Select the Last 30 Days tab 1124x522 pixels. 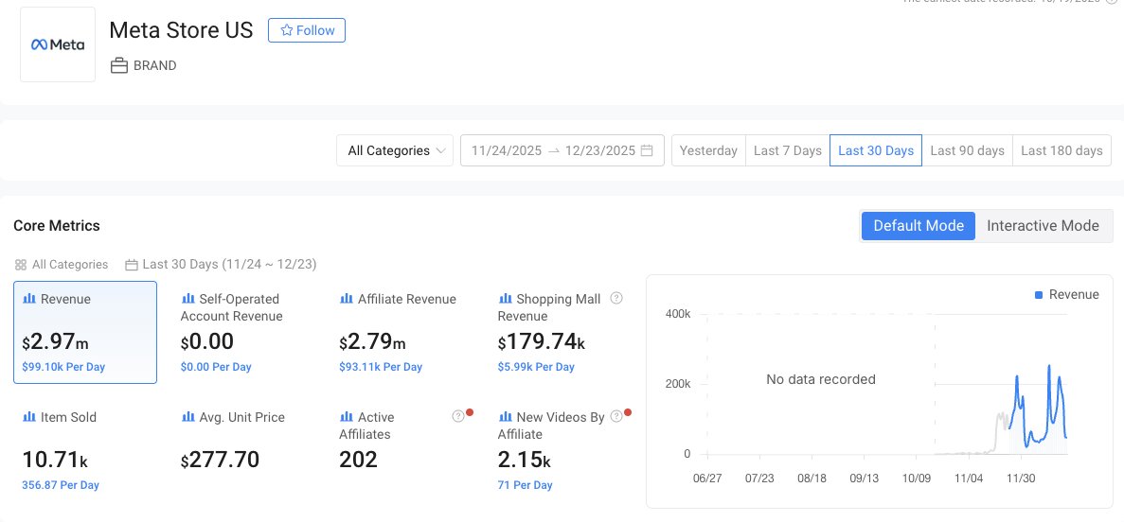(x=876, y=150)
